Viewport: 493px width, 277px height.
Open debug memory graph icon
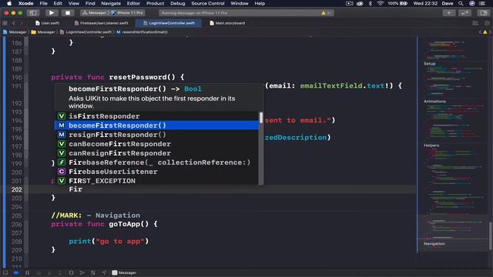click(82, 272)
